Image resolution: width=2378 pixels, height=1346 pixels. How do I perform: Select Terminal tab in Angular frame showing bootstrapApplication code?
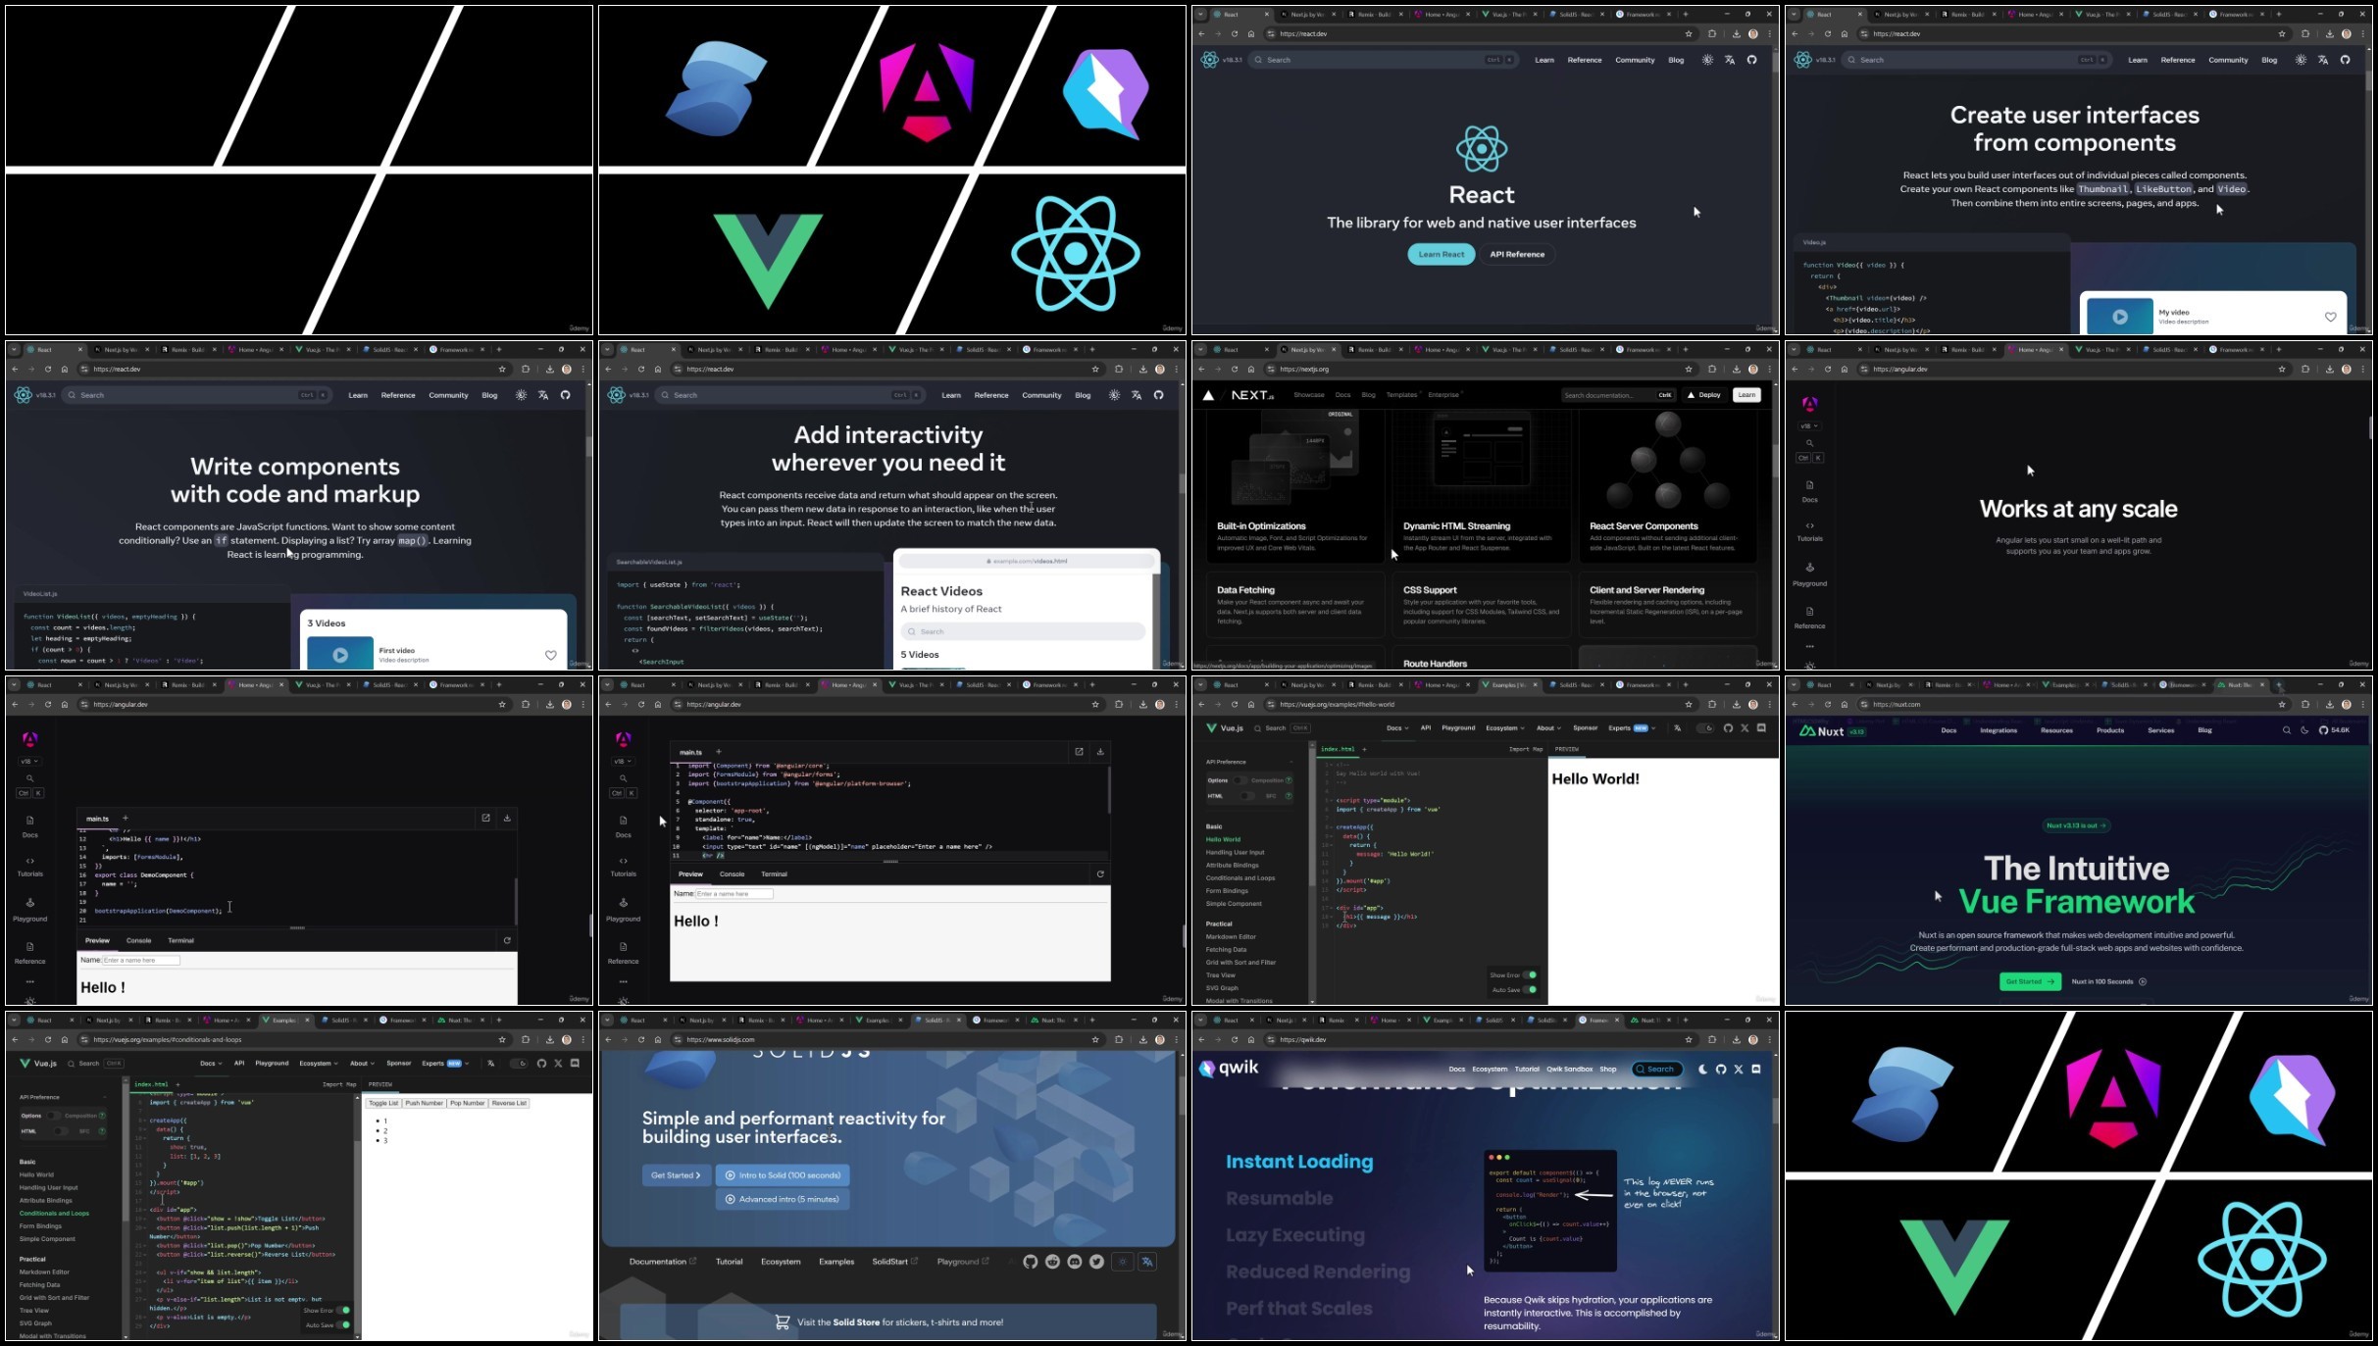click(180, 940)
